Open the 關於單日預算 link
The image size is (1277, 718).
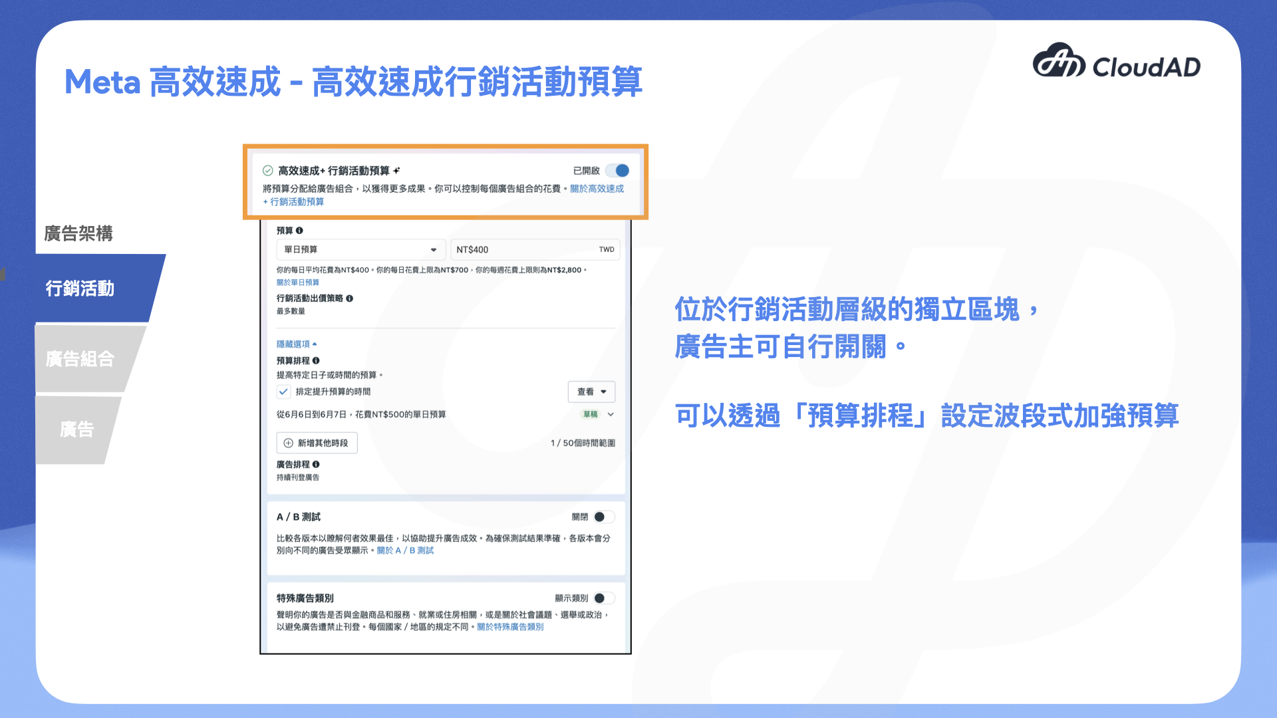[298, 282]
